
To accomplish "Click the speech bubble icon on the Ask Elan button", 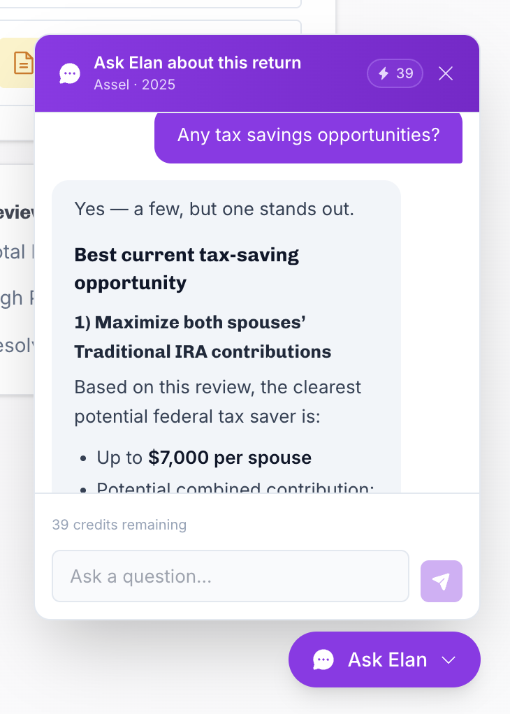I will pos(323,660).
